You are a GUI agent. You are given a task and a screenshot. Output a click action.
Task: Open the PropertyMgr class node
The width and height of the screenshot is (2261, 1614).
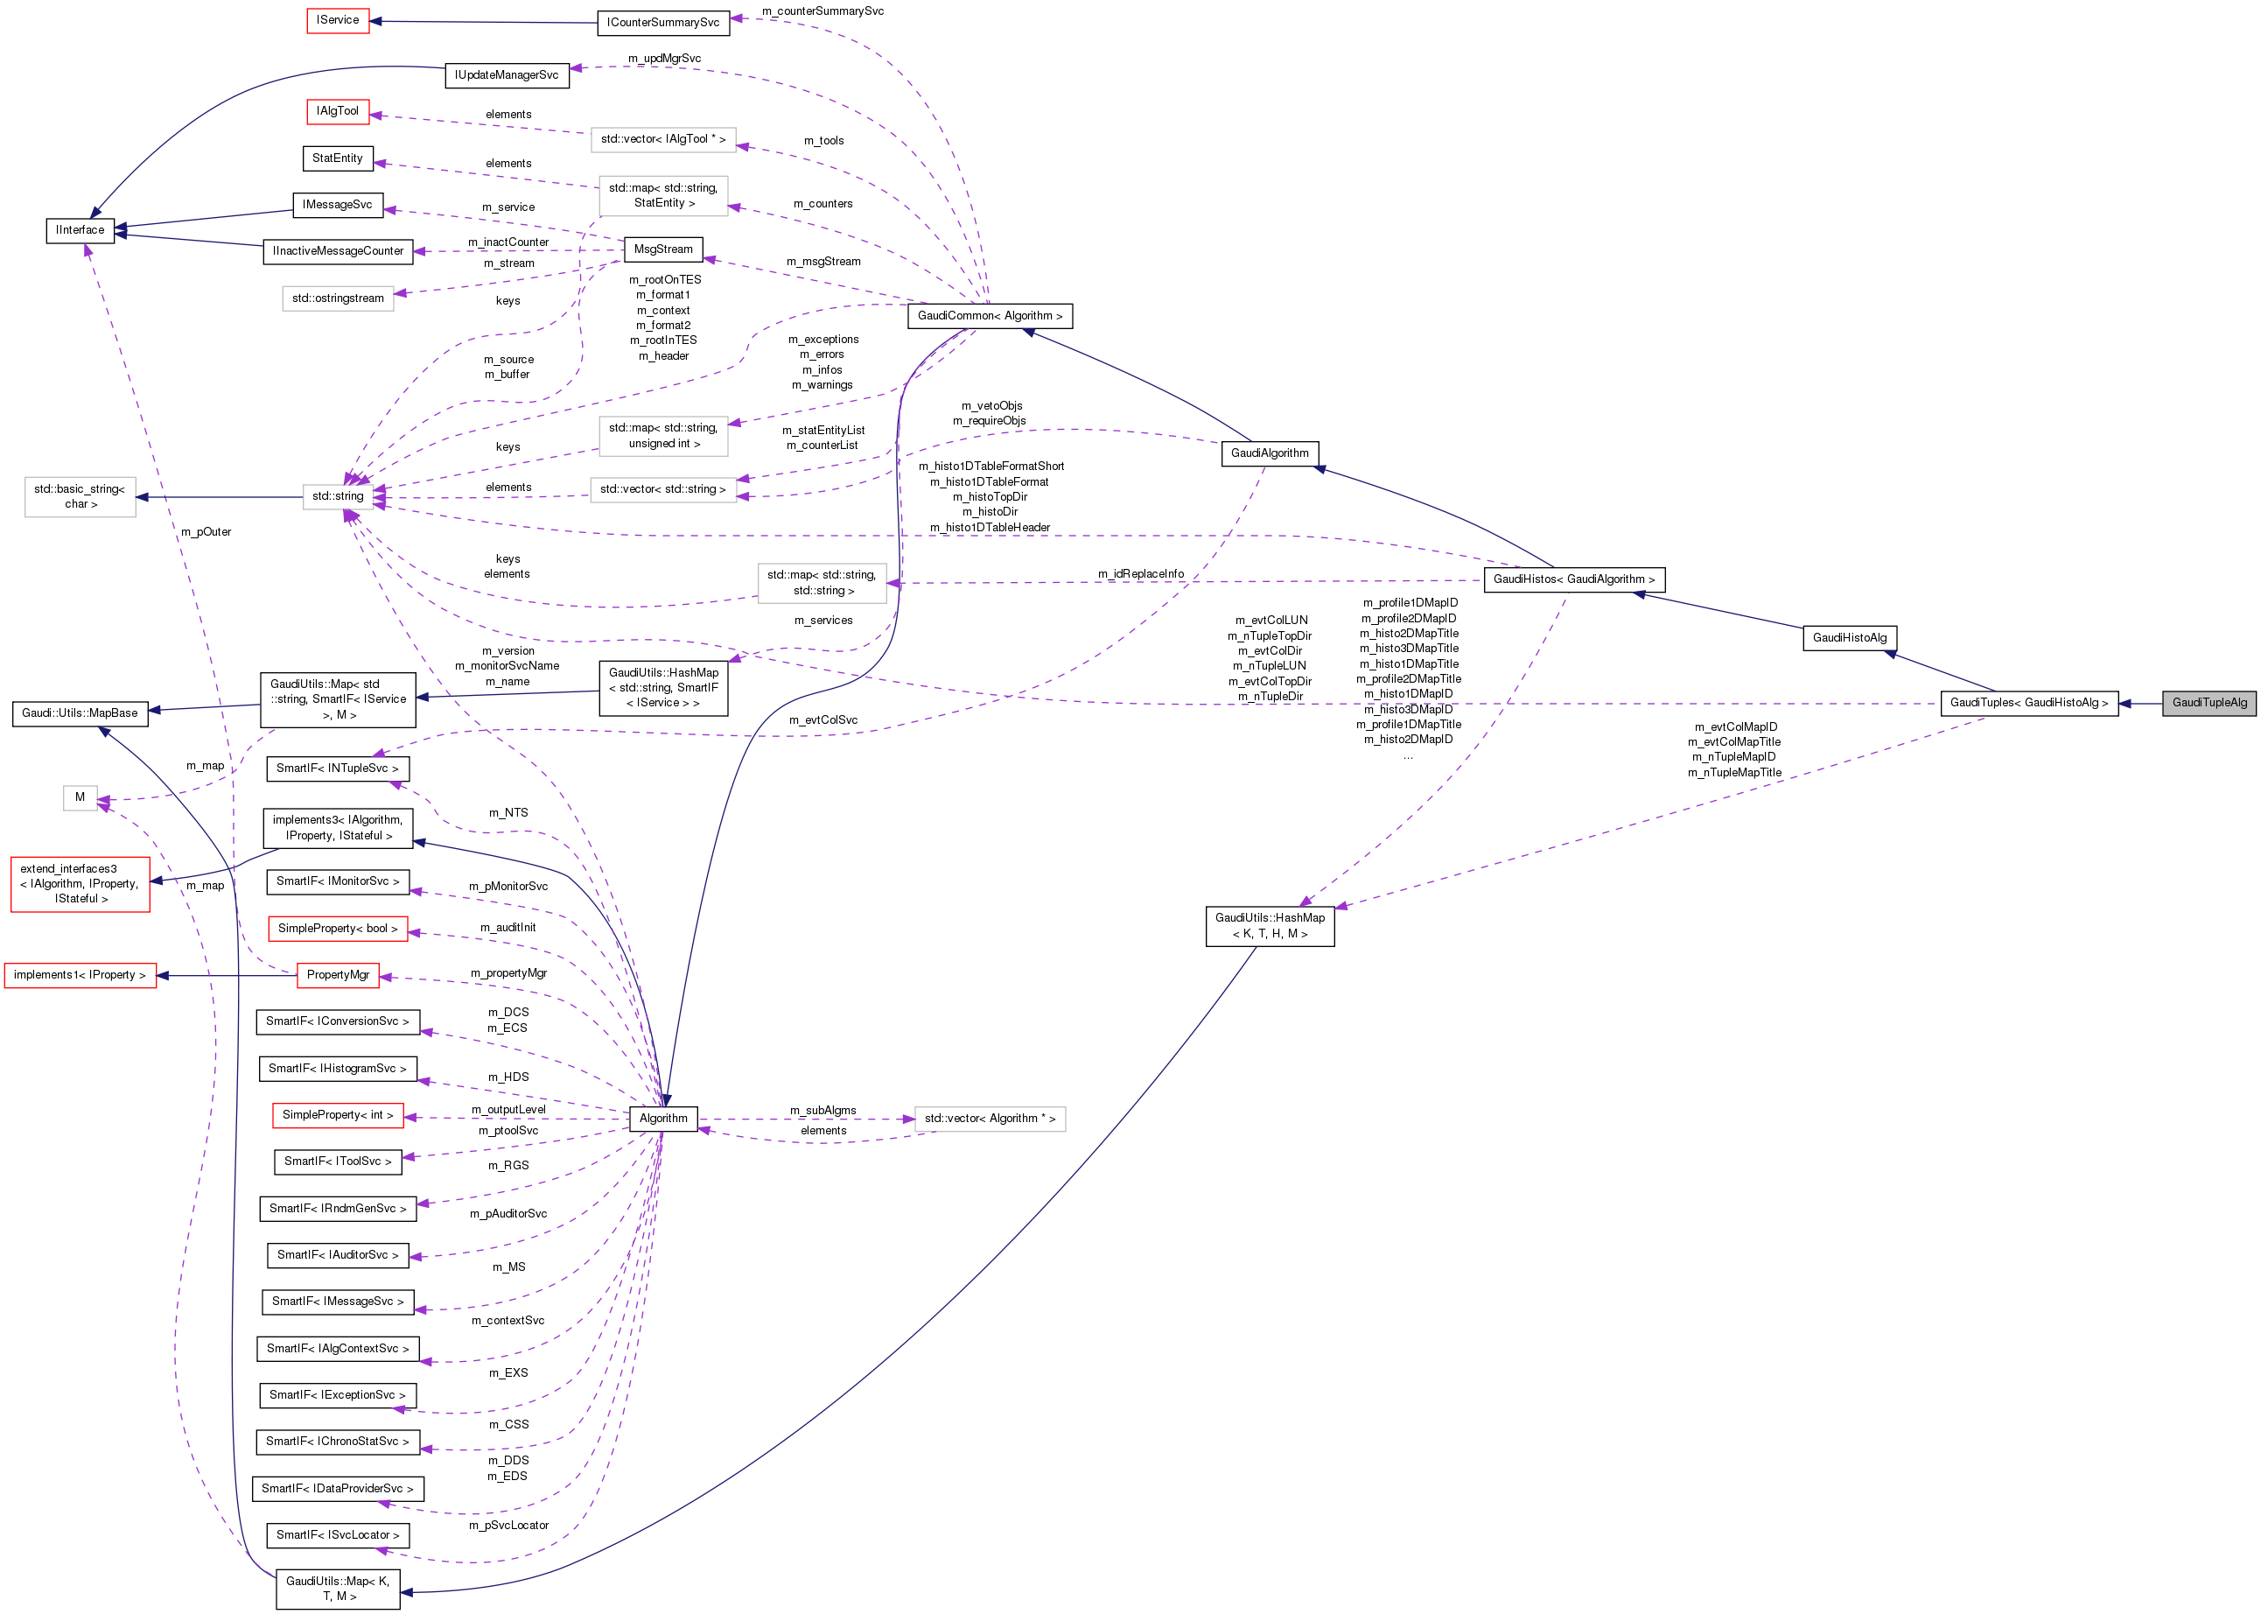pos(337,975)
